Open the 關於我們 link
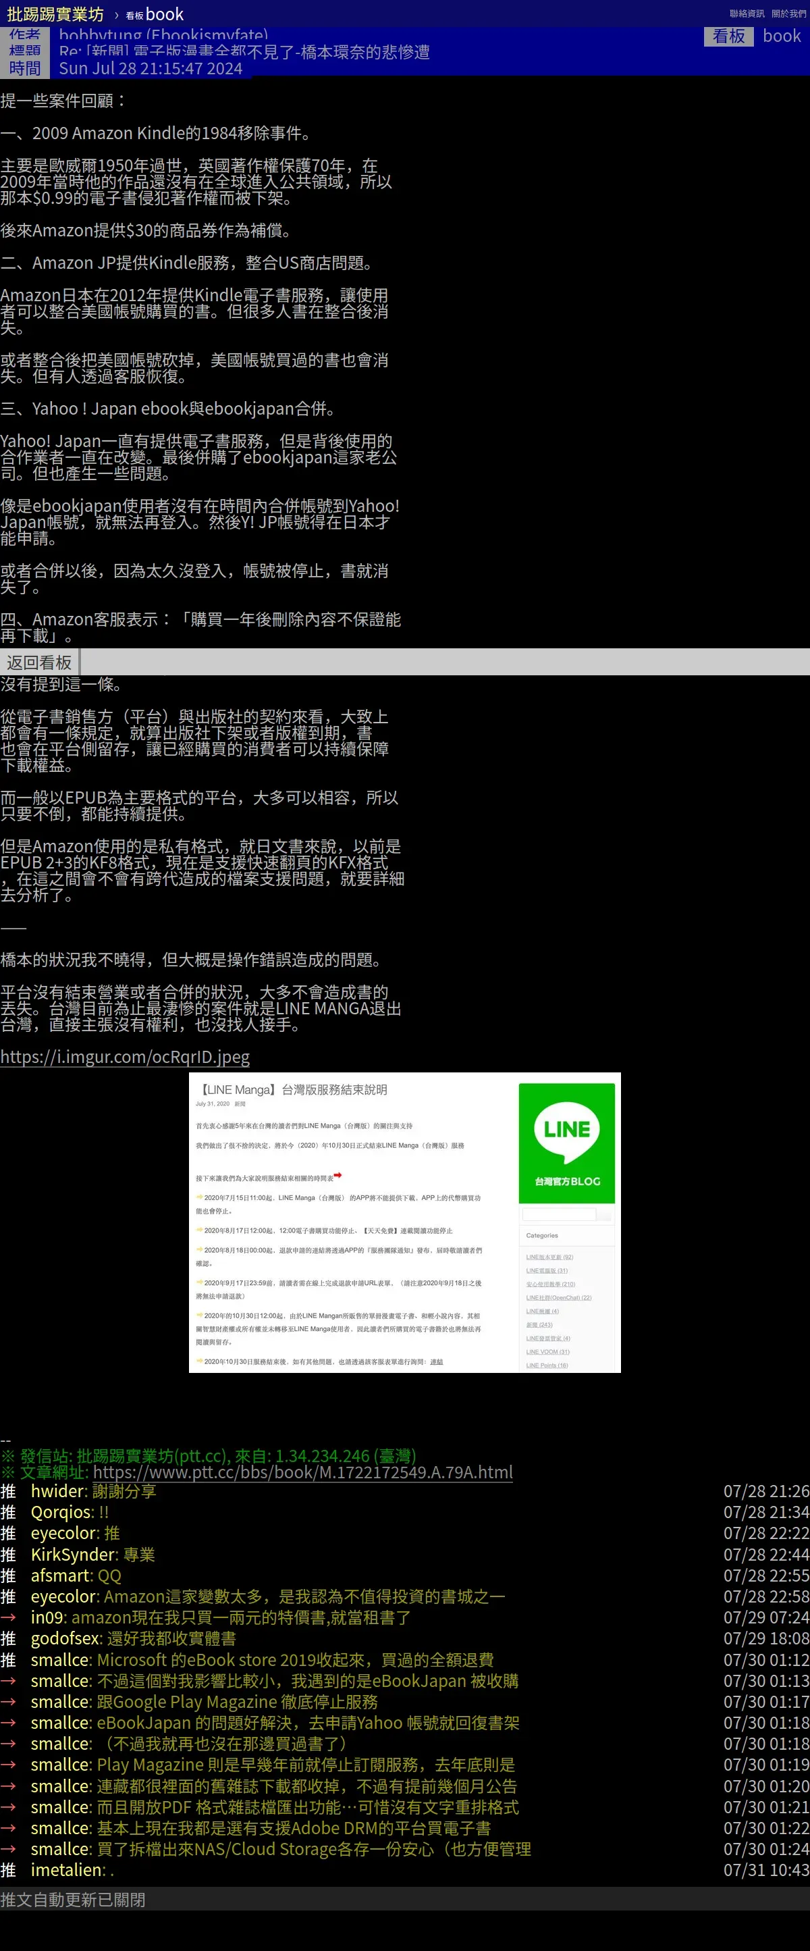The height and width of the screenshot is (1951, 810). (789, 14)
